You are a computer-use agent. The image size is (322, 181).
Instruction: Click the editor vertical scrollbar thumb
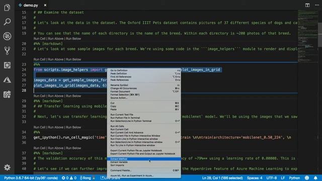(x=320, y=35)
